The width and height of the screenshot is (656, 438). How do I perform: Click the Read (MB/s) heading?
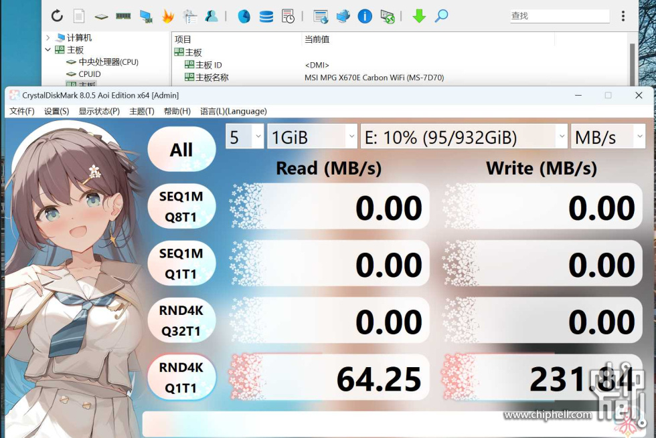329,168
